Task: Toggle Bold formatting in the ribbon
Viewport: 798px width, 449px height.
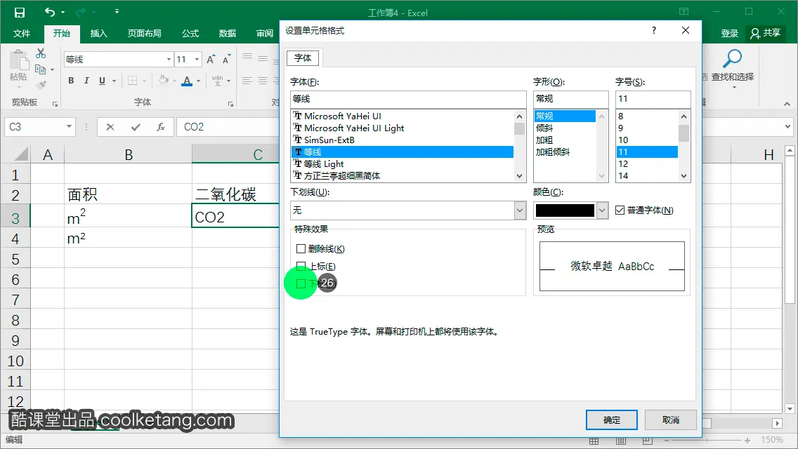Action: [x=71, y=81]
